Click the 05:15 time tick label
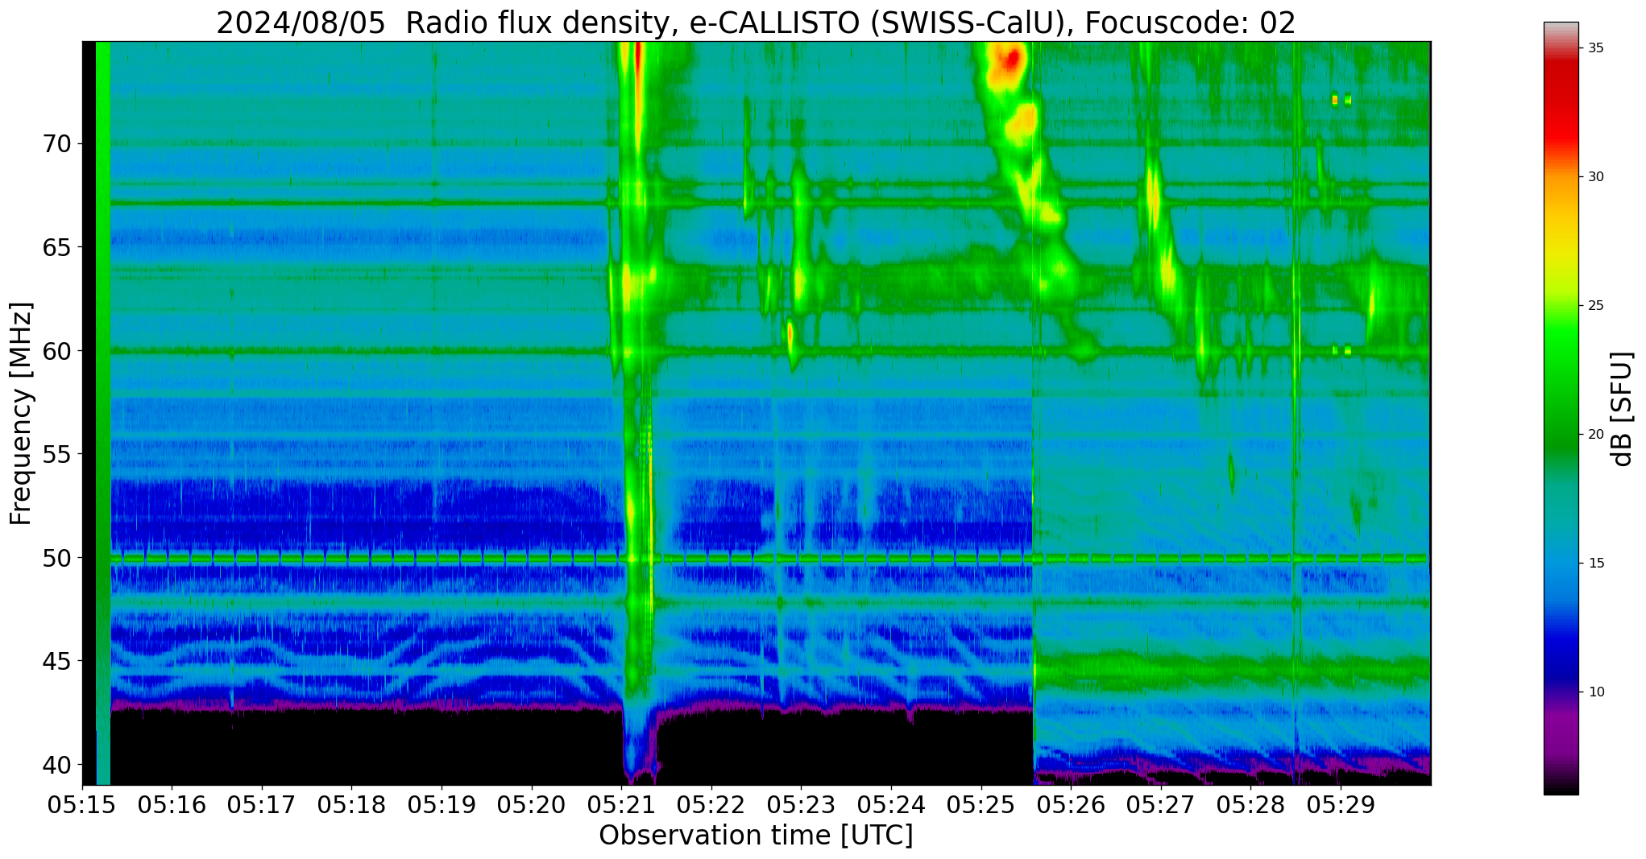Viewport: 1646px width, 859px height. (x=81, y=805)
